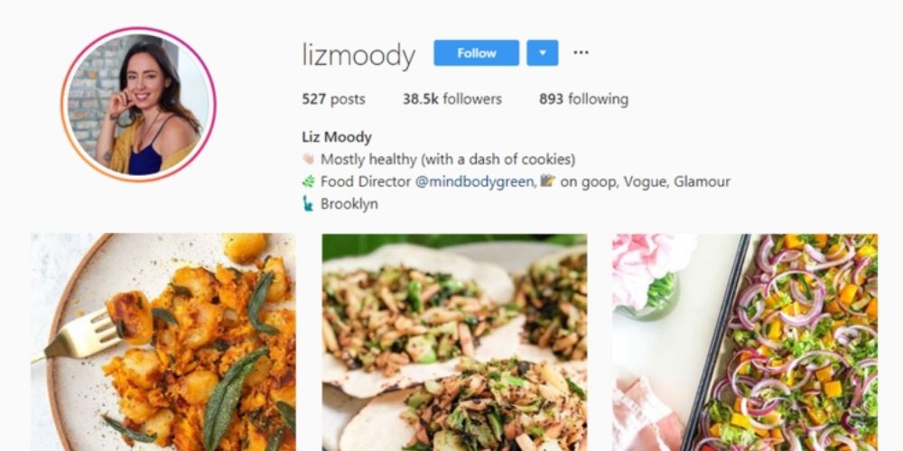Click the three-dot options menu icon

click(x=581, y=52)
